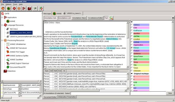Collapse the default annotation set triangle
This screenshot has height=102, width=175.
tap(132, 22)
